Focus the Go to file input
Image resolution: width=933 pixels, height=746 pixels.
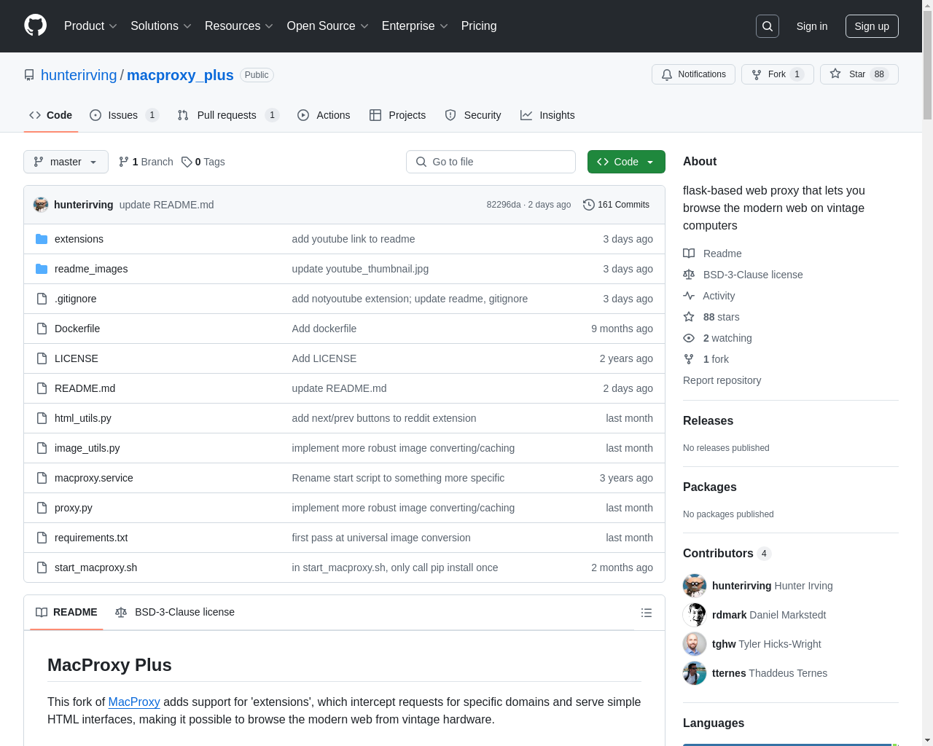click(x=491, y=162)
